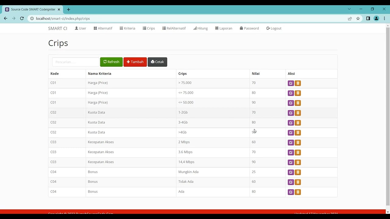Click the page vertical scrollbar

tap(388, 116)
